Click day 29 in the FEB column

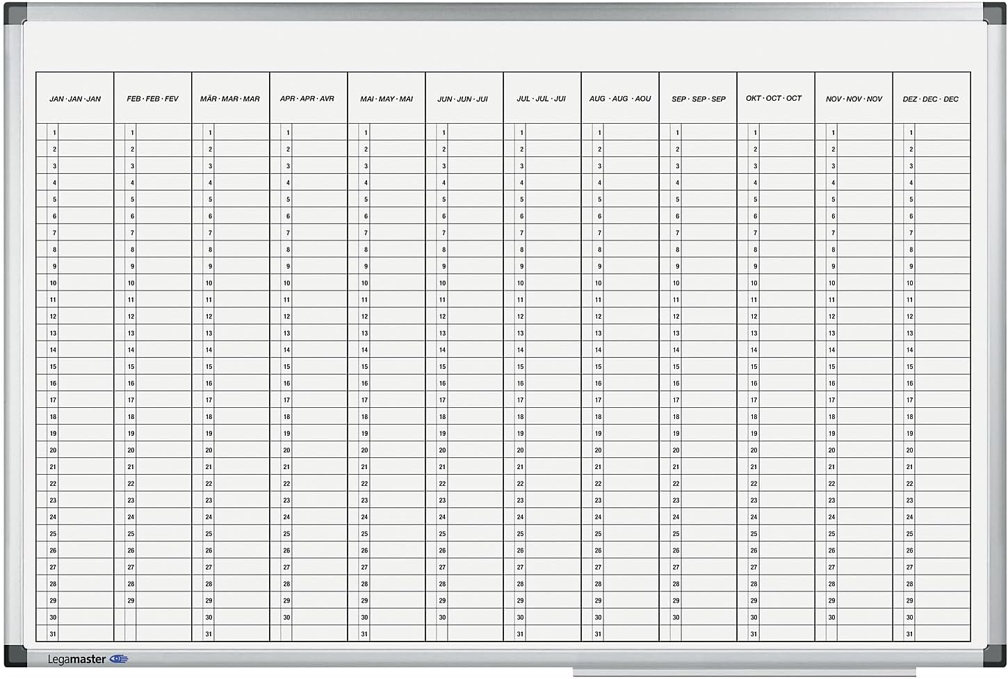(x=131, y=600)
